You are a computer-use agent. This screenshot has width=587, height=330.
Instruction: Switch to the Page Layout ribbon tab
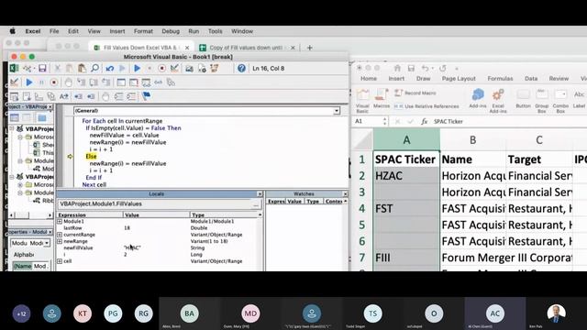pyautogui.click(x=459, y=79)
